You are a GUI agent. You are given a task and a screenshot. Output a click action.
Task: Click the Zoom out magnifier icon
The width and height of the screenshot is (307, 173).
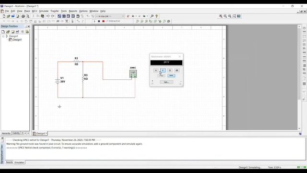225,16
